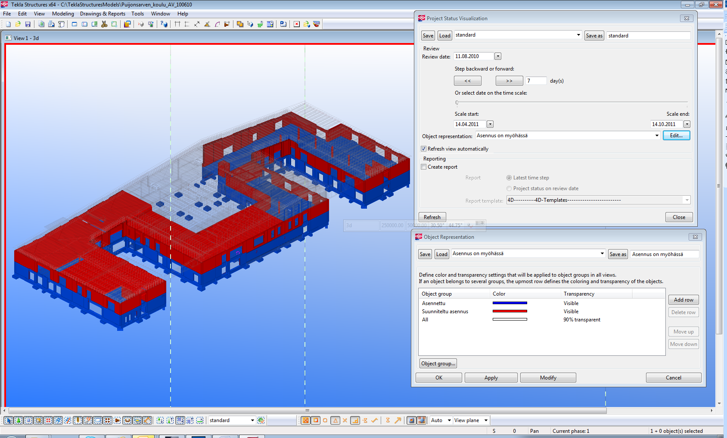Open the Modeling menu
This screenshot has width=727, height=438.
click(63, 14)
